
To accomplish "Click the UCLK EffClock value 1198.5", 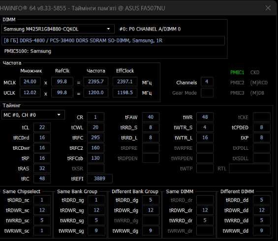I will [x=125, y=93].
